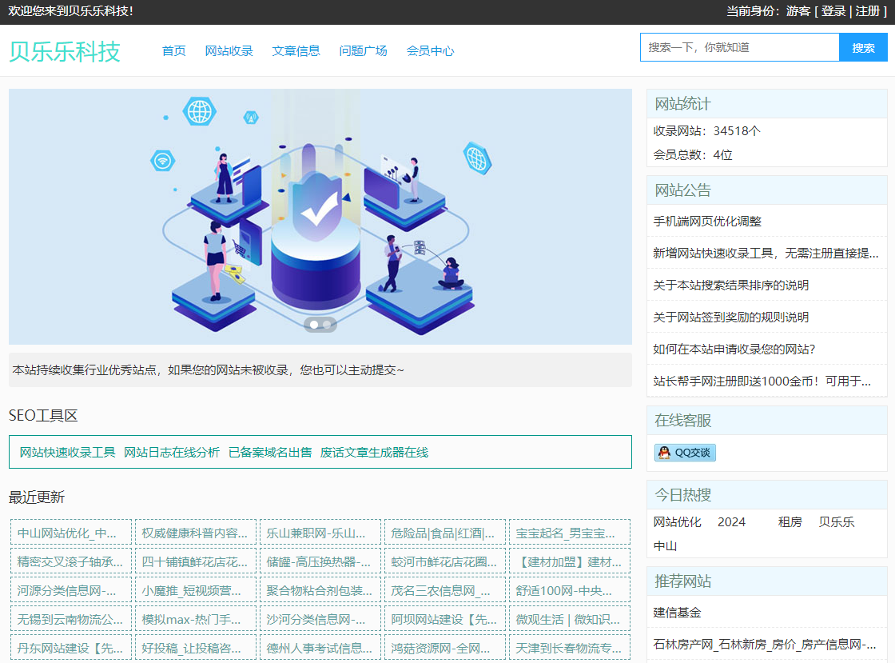This screenshot has height=663, width=895.
Task: Open recent entry 模拟max-热门手...
Action: pos(196,619)
